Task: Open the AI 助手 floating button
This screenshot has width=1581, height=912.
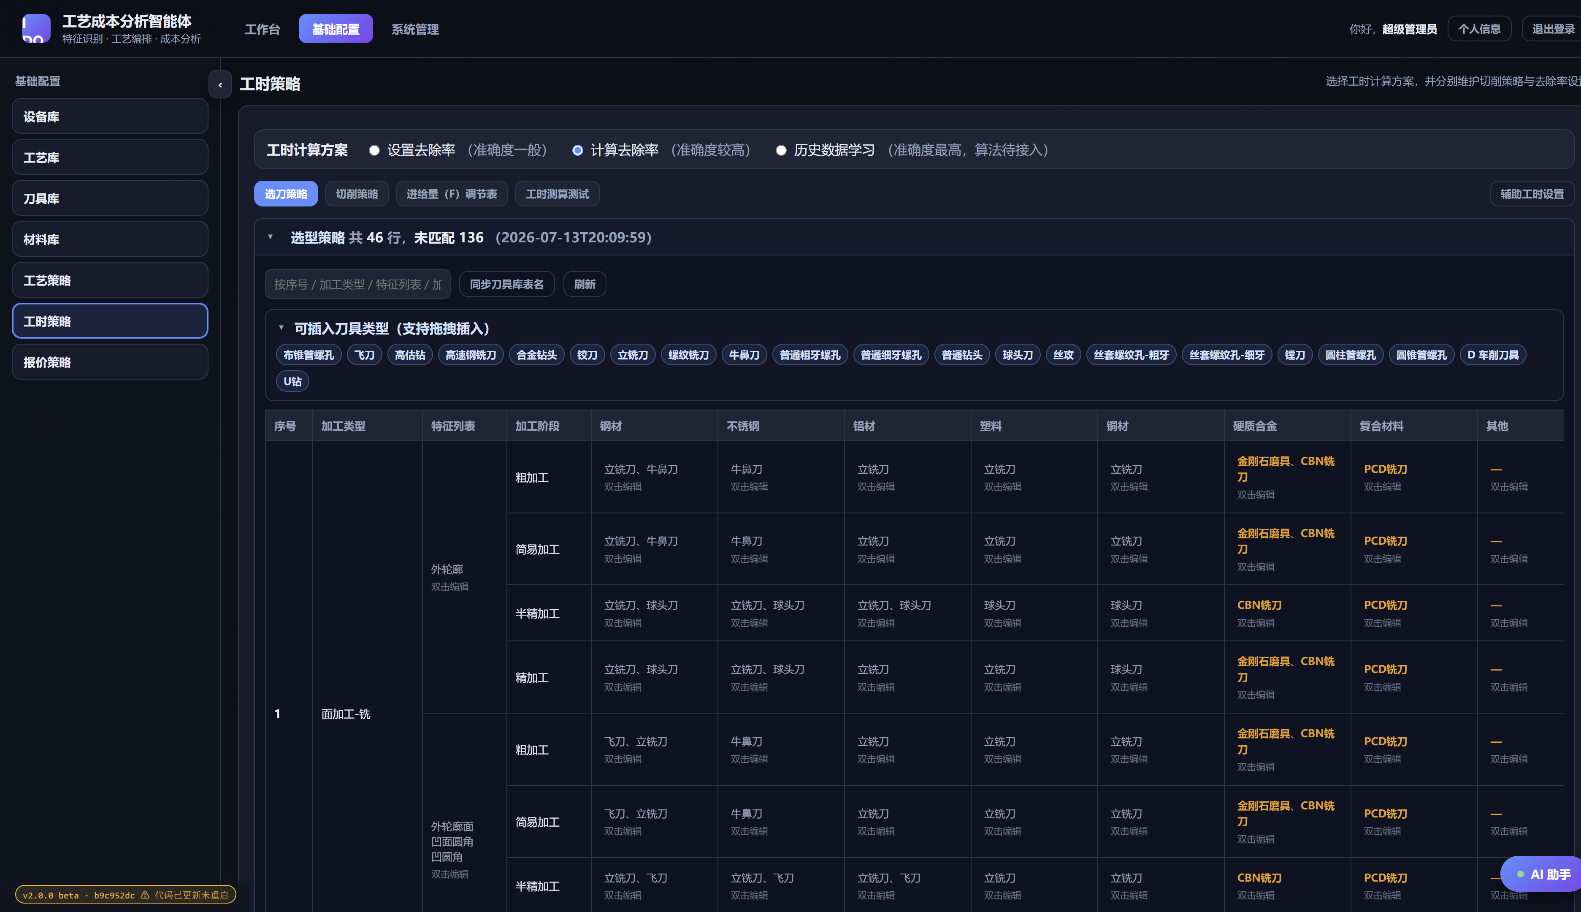Action: 1543,874
